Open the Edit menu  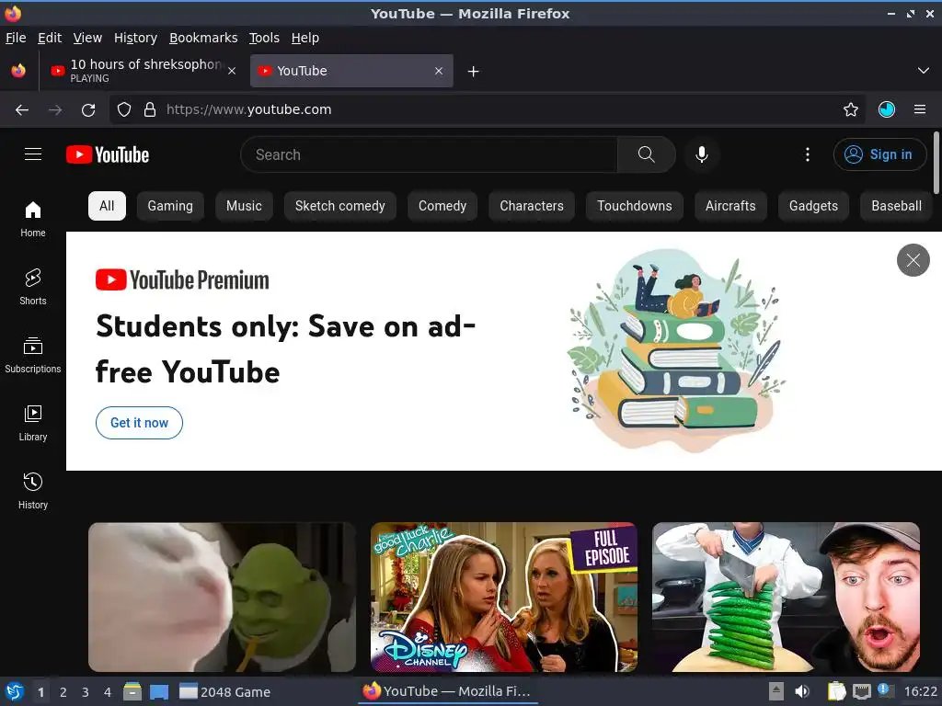[50, 38]
